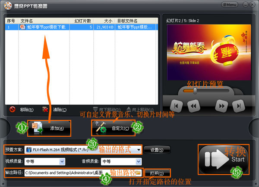The image size is (259, 187).
Task: Select the 蛇年春节ppt模板下载 file row
Action: click(81, 27)
